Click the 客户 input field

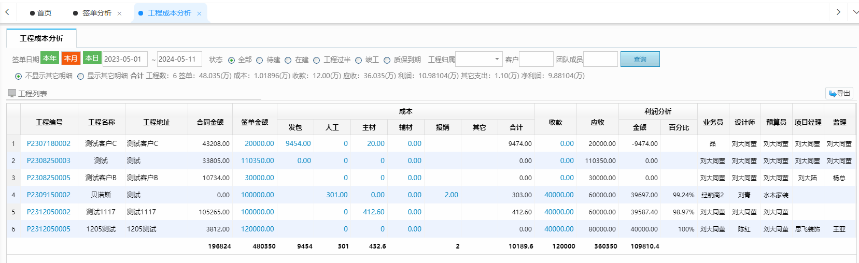pyautogui.click(x=536, y=59)
